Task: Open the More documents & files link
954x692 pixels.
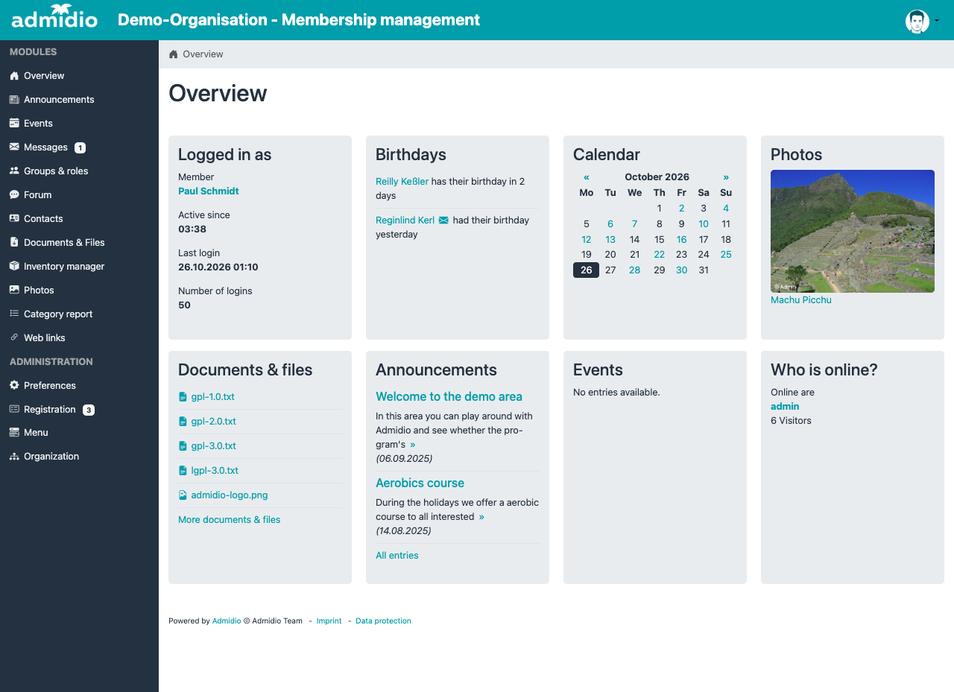Action: point(230,520)
